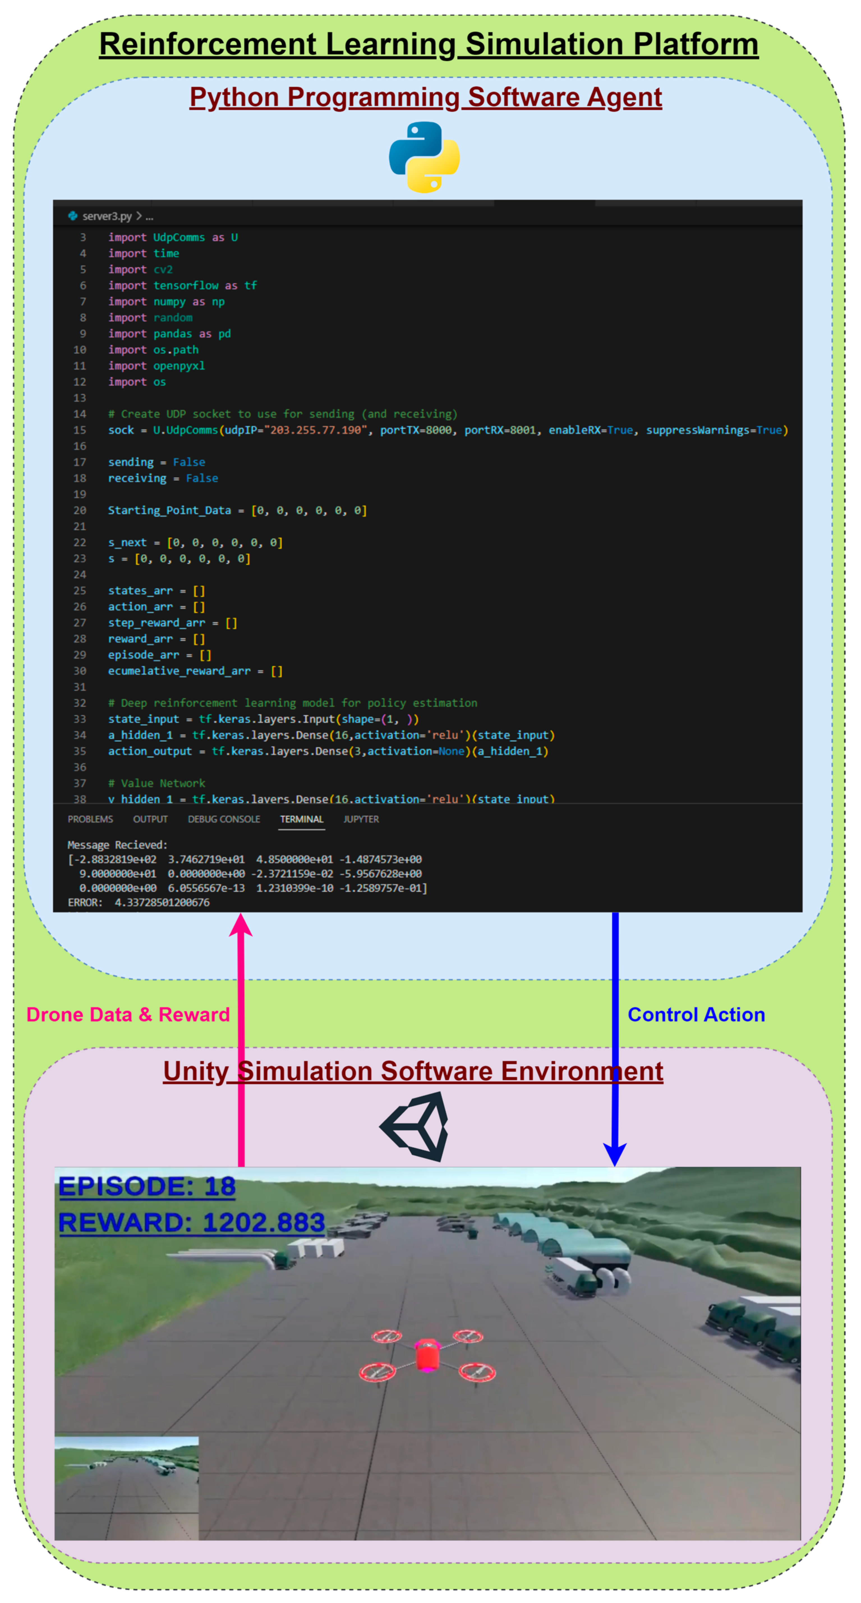Click the breadcrumb chevron after server3.py
Image resolution: width=861 pixels, height=1603 pixels.
tap(139, 216)
